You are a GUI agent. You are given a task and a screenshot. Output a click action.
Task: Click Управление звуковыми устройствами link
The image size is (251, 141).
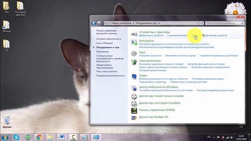coord(219,56)
